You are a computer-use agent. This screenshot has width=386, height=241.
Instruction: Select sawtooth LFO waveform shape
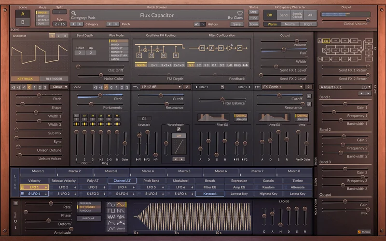[x=121, y=211]
